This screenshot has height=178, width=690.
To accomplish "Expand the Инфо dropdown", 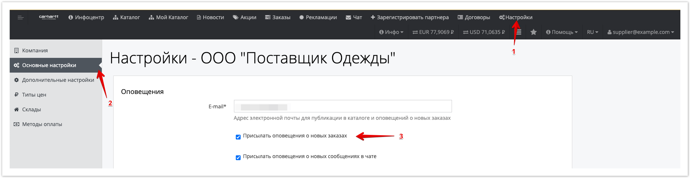I will point(391,32).
